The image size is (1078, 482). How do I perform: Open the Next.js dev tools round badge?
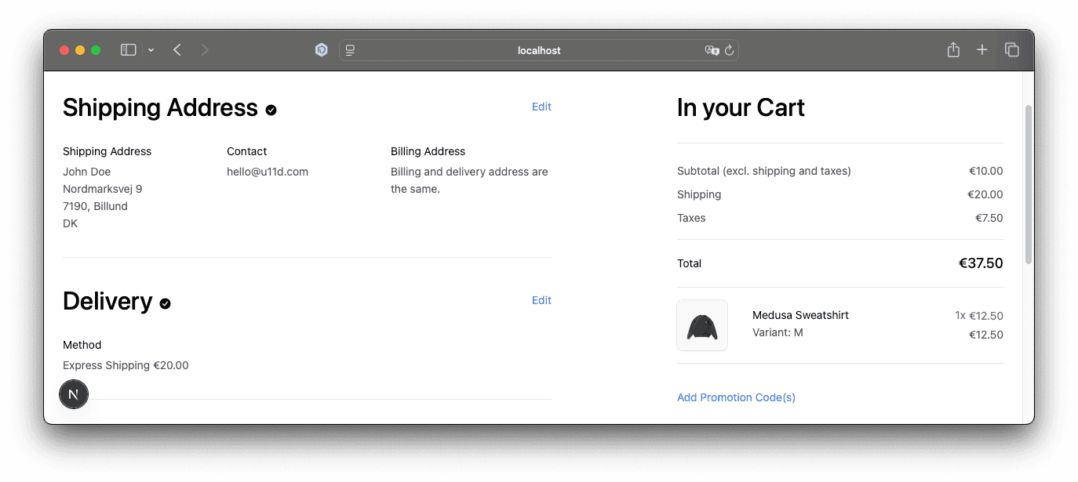74,394
